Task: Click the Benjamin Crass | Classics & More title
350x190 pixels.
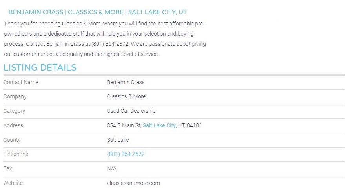Action: (x=98, y=12)
